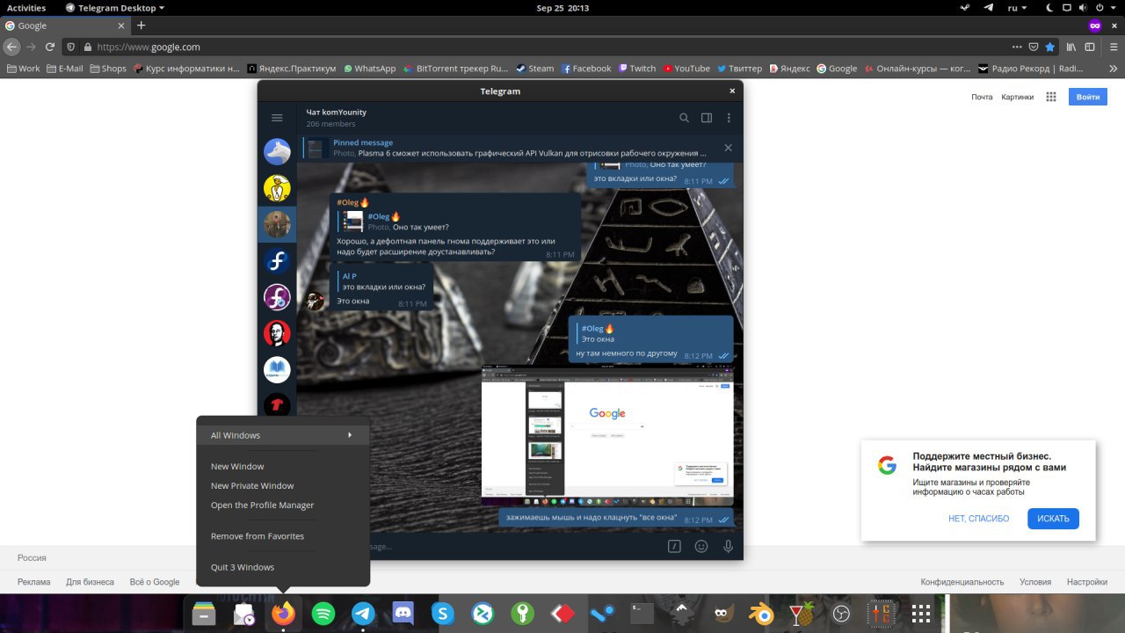This screenshot has height=633, width=1125.
Task: Open page actions three-dot menu in URL bar
Action: tap(1017, 47)
